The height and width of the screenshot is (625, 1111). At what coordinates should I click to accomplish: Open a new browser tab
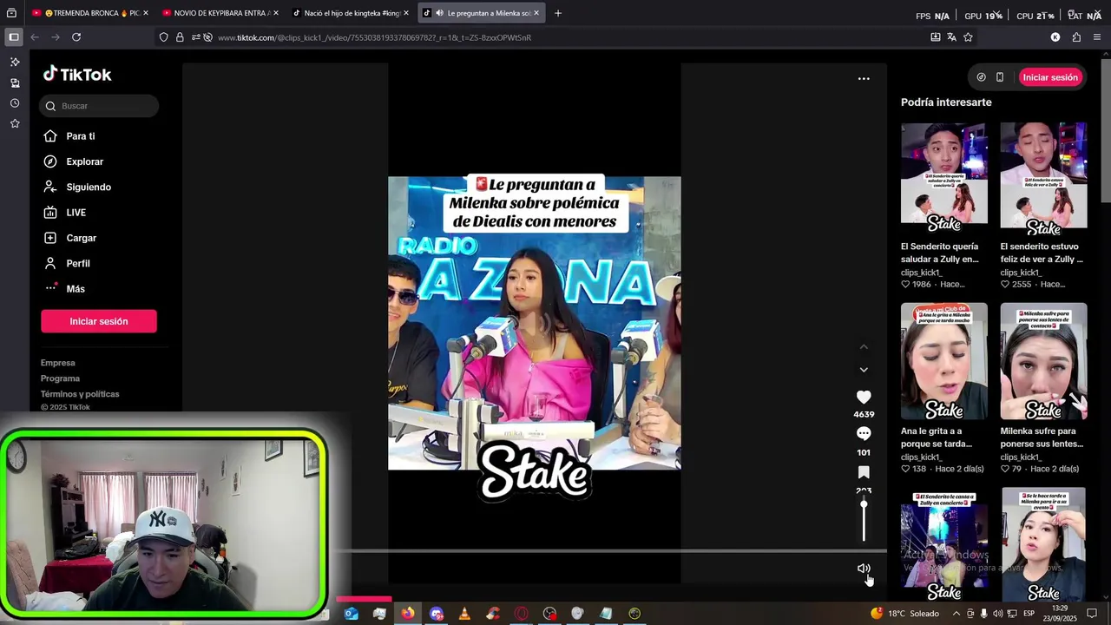click(558, 13)
